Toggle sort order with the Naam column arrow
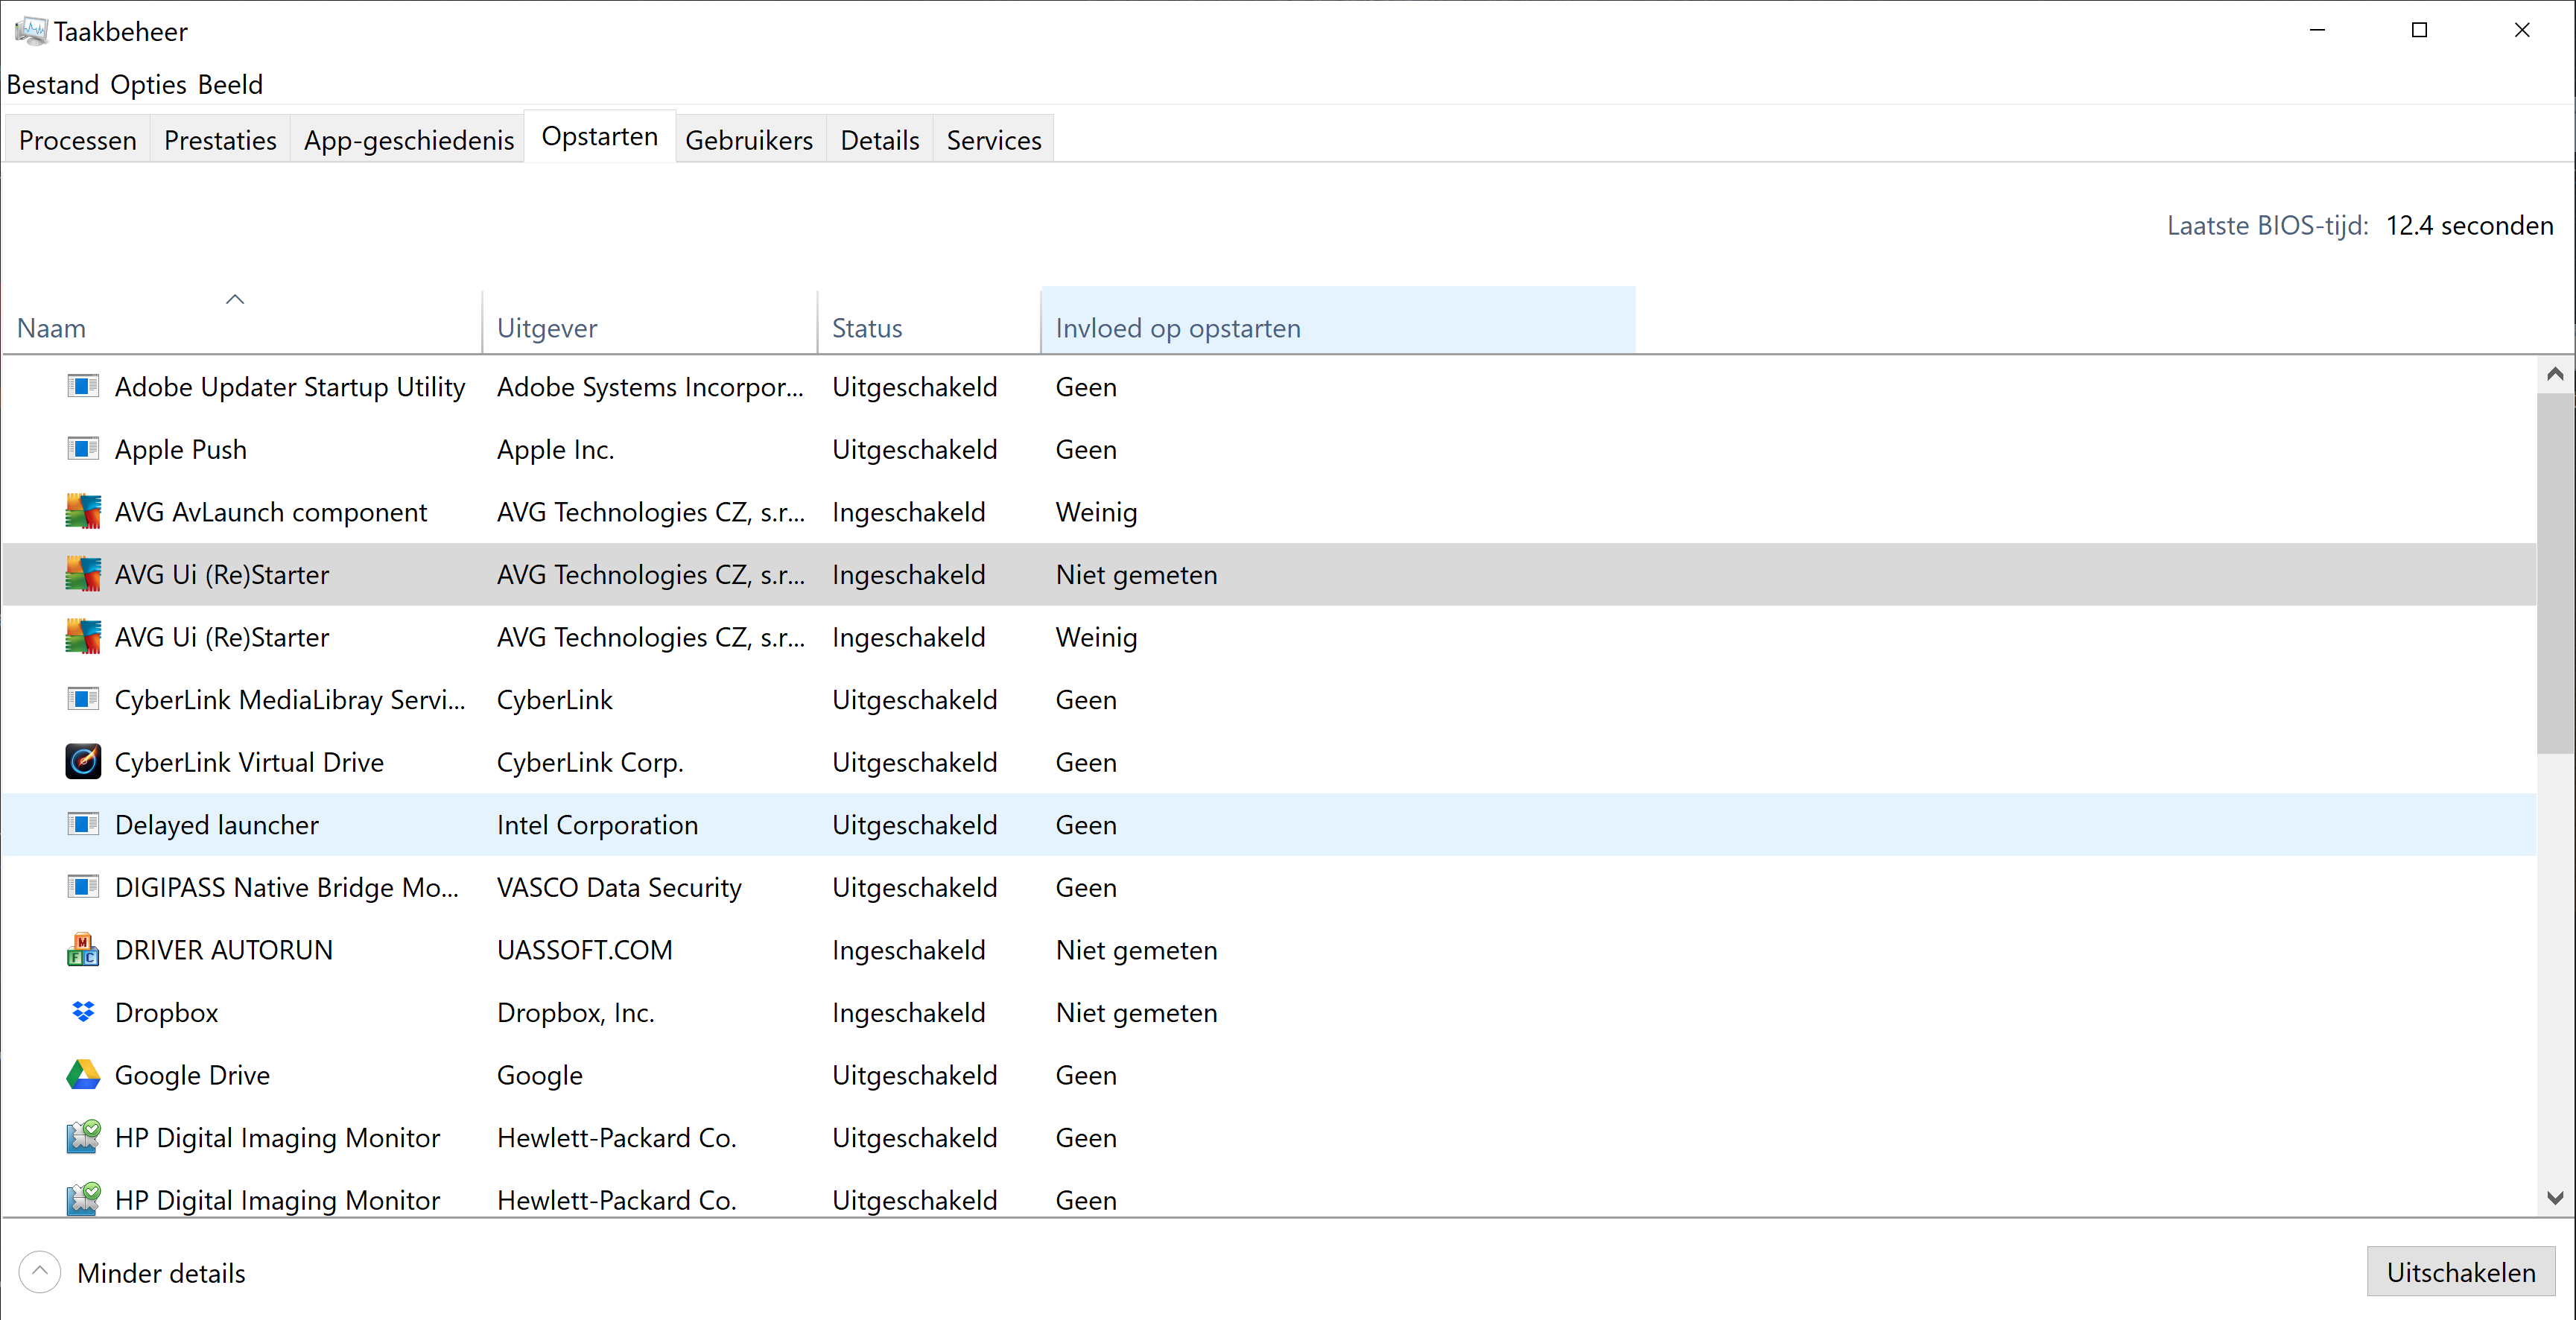The width and height of the screenshot is (2576, 1320). [235, 299]
